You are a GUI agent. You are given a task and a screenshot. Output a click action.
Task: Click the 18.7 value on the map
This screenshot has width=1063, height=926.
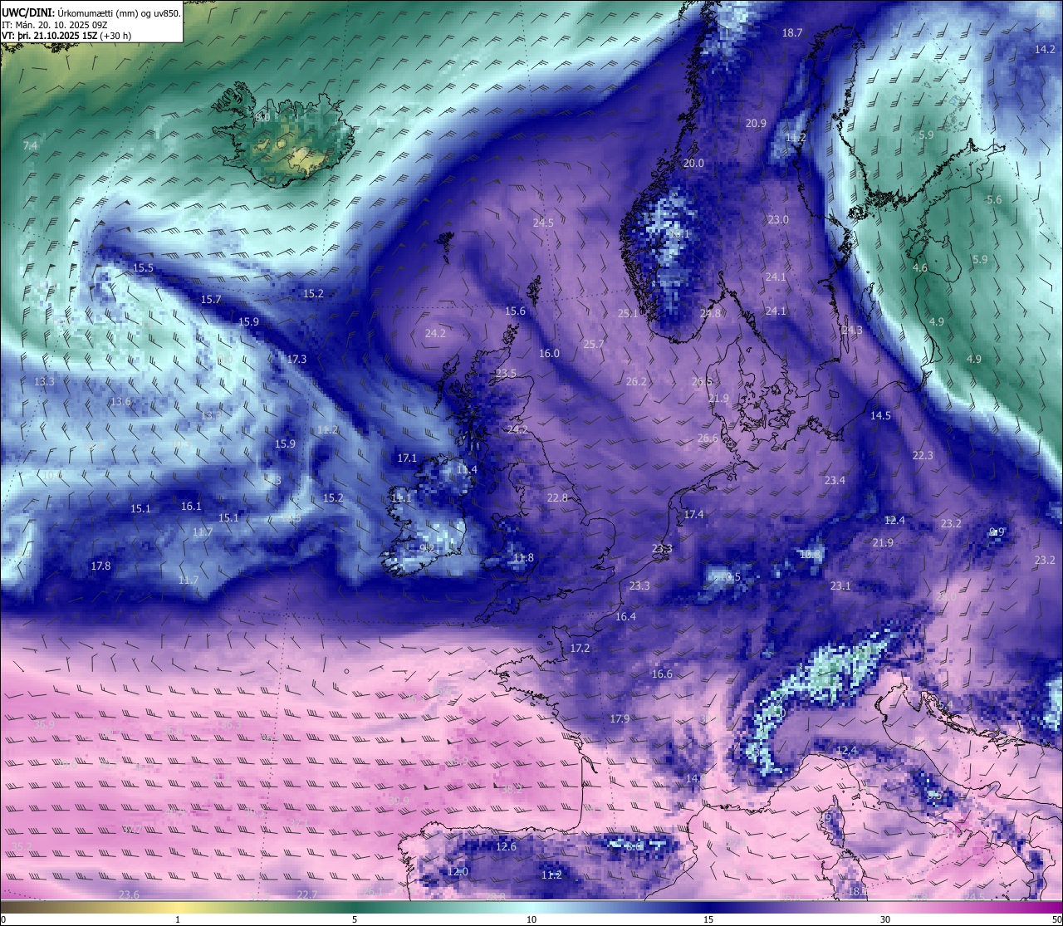pyautogui.click(x=792, y=33)
